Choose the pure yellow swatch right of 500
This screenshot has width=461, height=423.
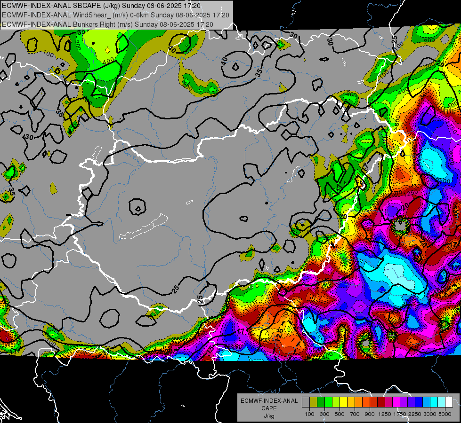point(344,402)
